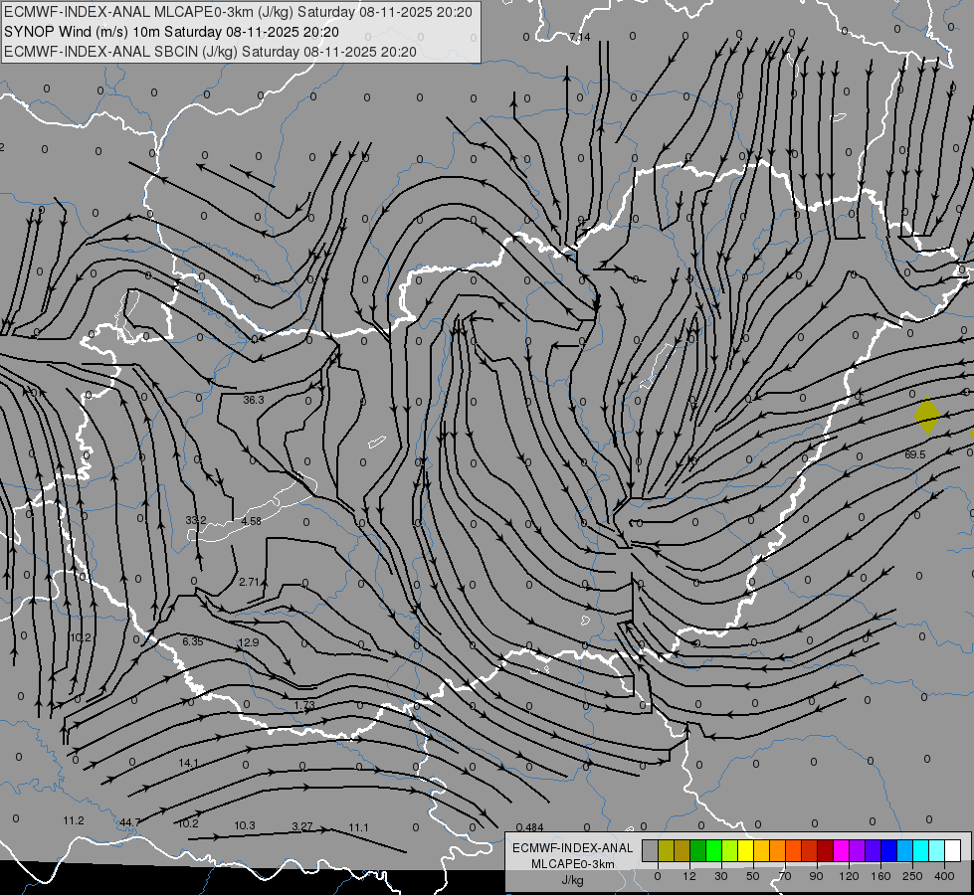Viewport: 974px width, 895px height.
Task: Choose the white legend swatch
Action: [952, 851]
